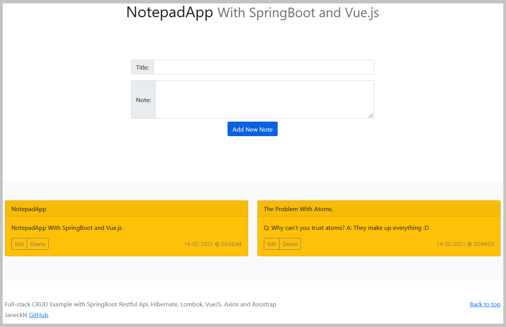Click the Title input field
This screenshot has width=506, height=327.
coord(264,67)
